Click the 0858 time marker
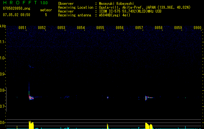Image resolution: width=204 pixels, height=129 pixels. pyautogui.click(x=159, y=28)
